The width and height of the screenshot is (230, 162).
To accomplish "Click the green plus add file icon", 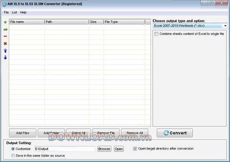I will click(x=5, y=22).
